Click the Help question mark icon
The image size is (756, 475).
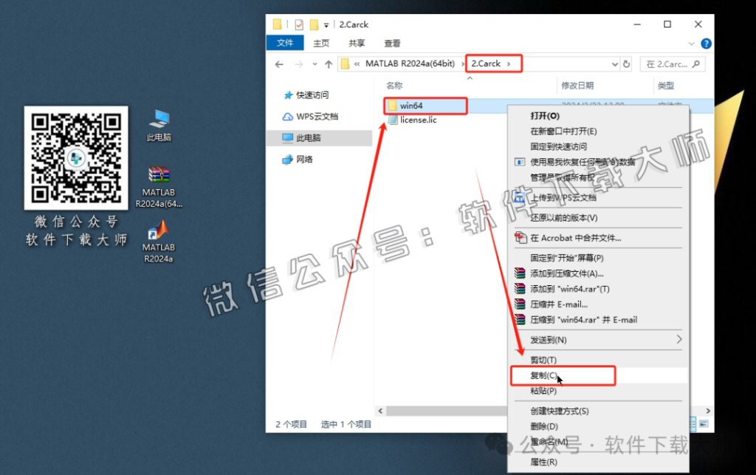[x=707, y=42]
